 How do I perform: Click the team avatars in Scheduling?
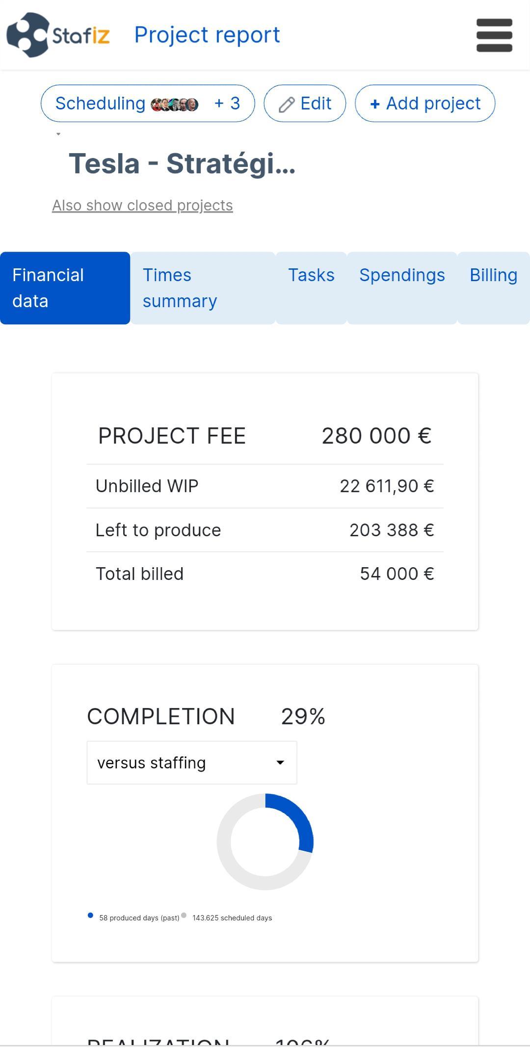click(175, 105)
